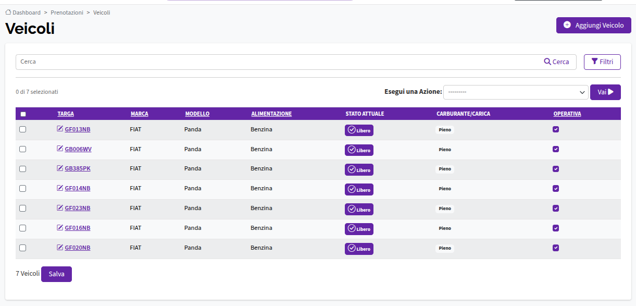Go to Dashboard in the breadcrumb
Image resolution: width=636 pixels, height=306 pixels.
click(x=27, y=13)
